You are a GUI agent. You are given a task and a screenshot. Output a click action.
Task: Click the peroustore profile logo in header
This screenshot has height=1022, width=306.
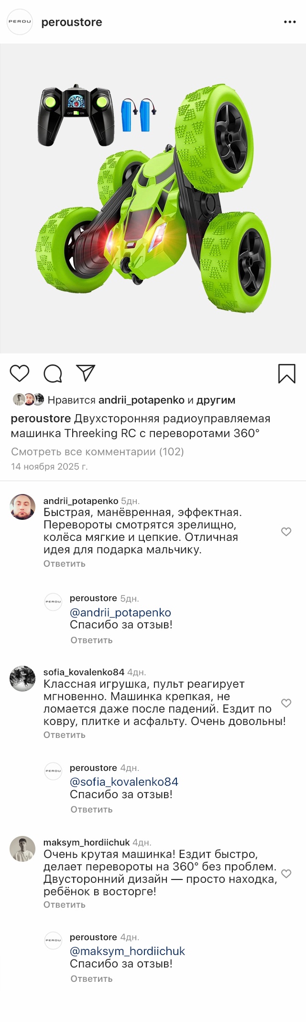click(20, 22)
